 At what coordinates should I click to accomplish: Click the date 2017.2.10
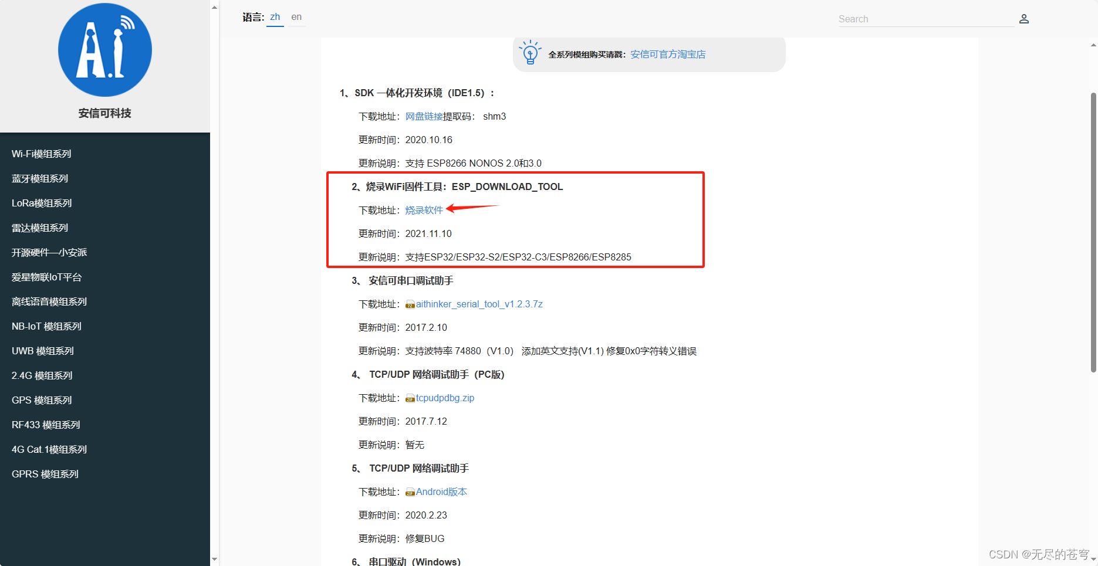pyautogui.click(x=426, y=327)
